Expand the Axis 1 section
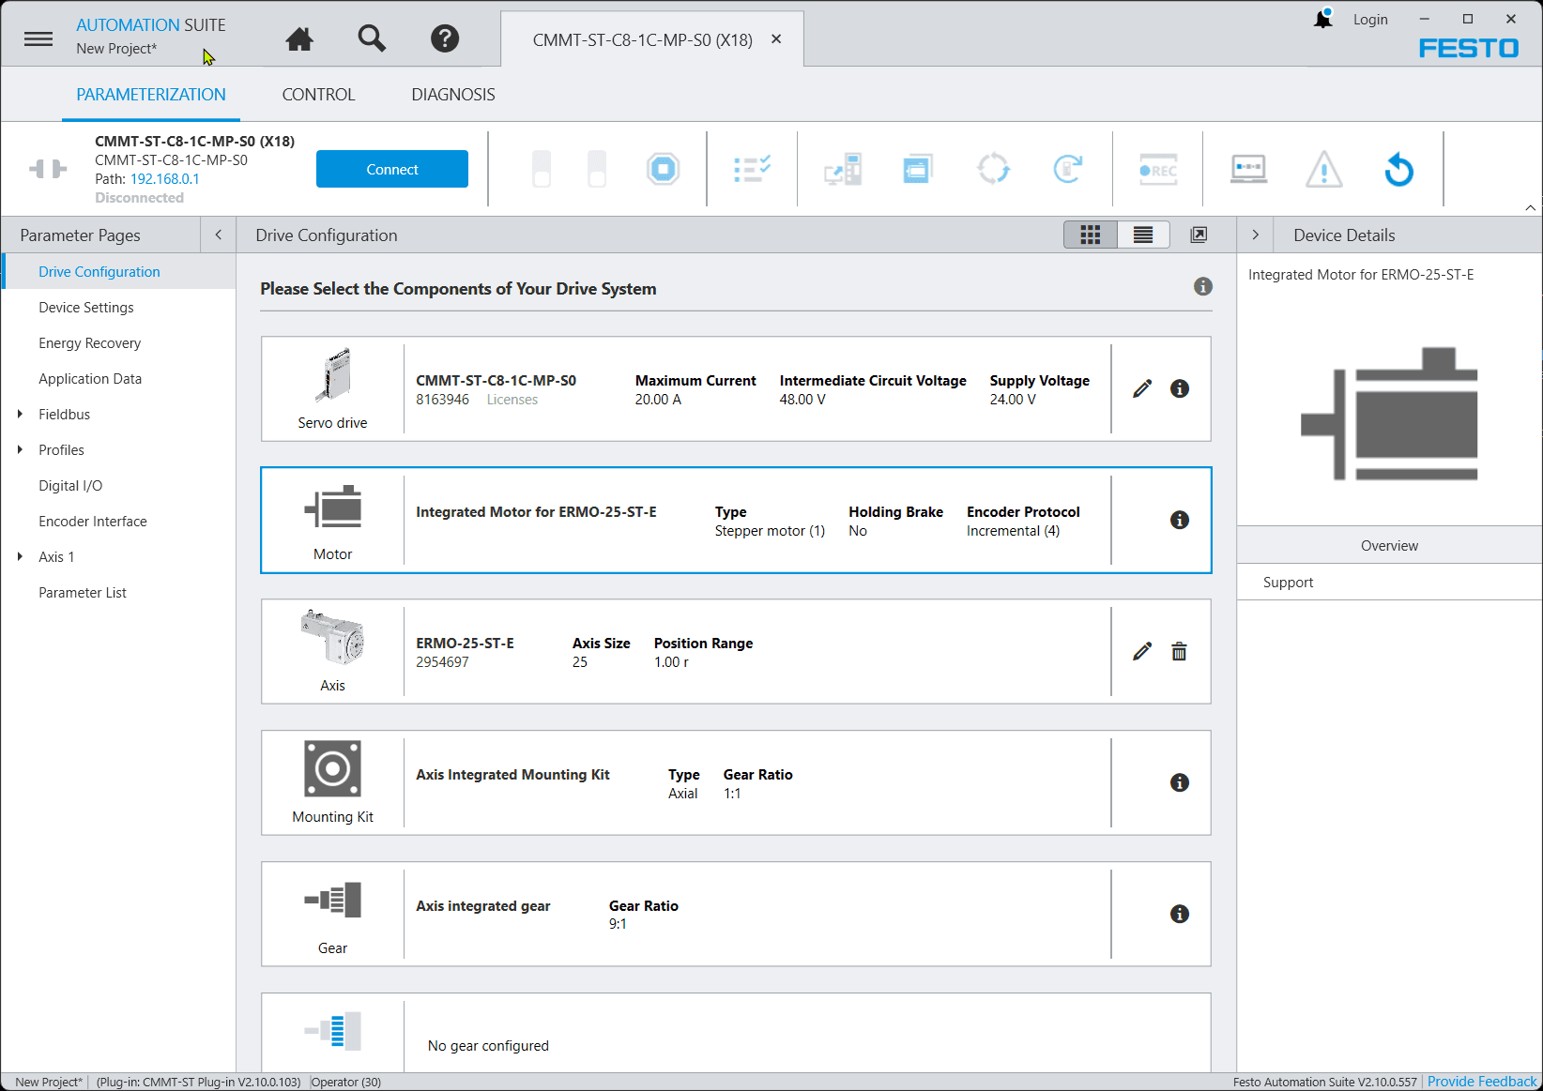 tap(21, 556)
